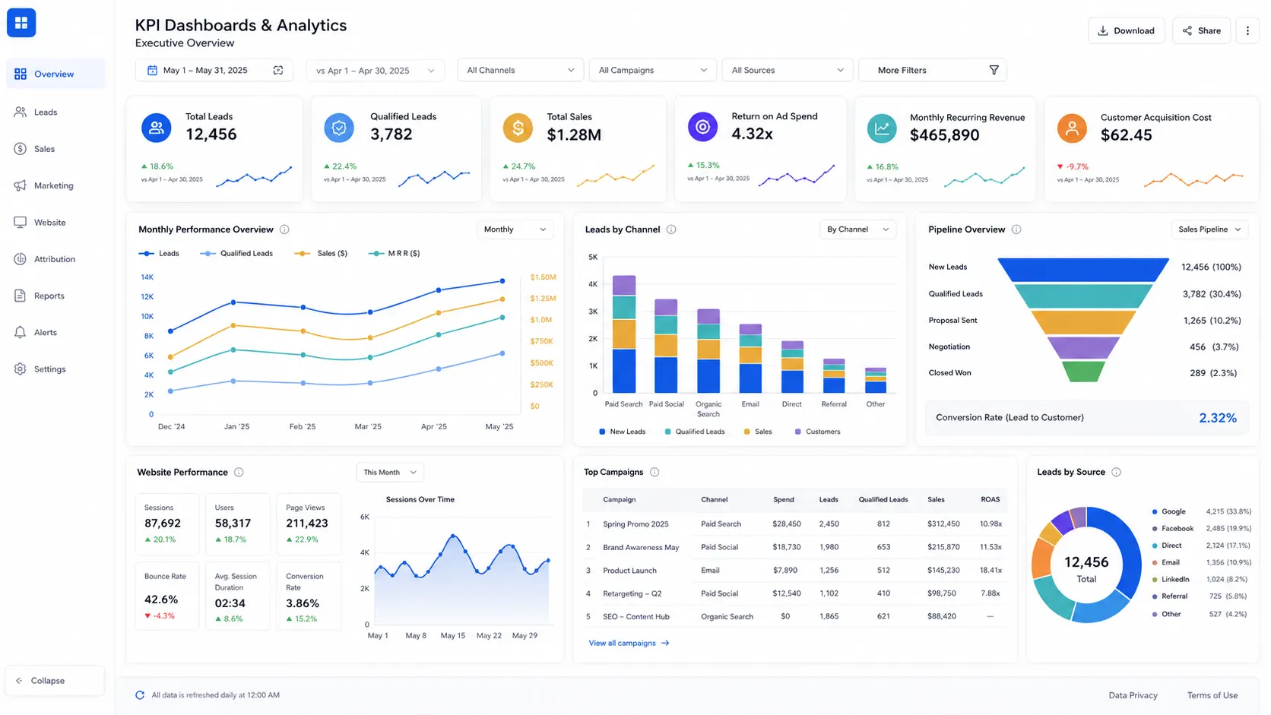
Task: Click info icon next to Website Performance
Action: point(239,472)
